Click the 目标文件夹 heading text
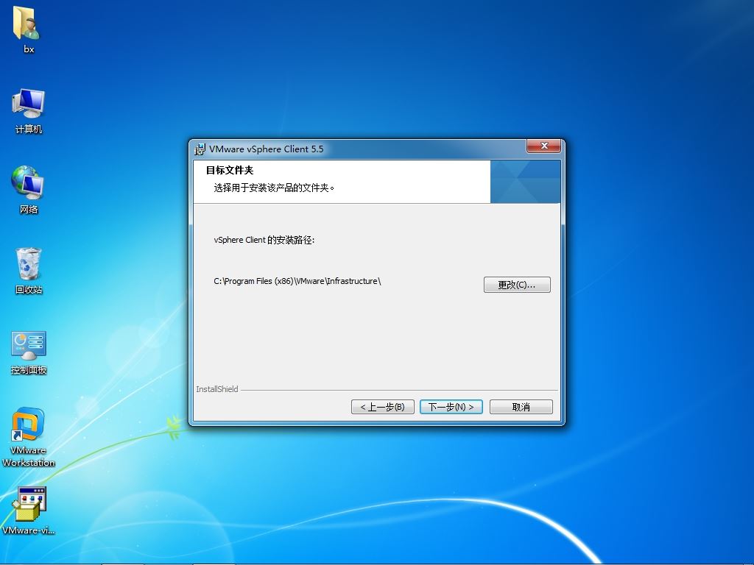Screen dimensions: 754x565 (230, 170)
